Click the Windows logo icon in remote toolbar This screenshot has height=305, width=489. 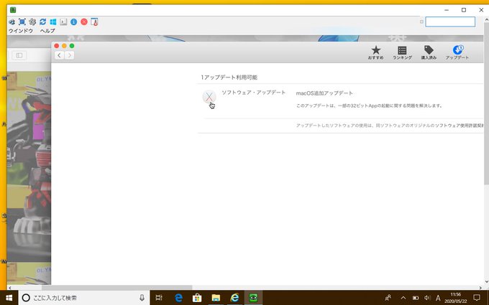pos(53,22)
